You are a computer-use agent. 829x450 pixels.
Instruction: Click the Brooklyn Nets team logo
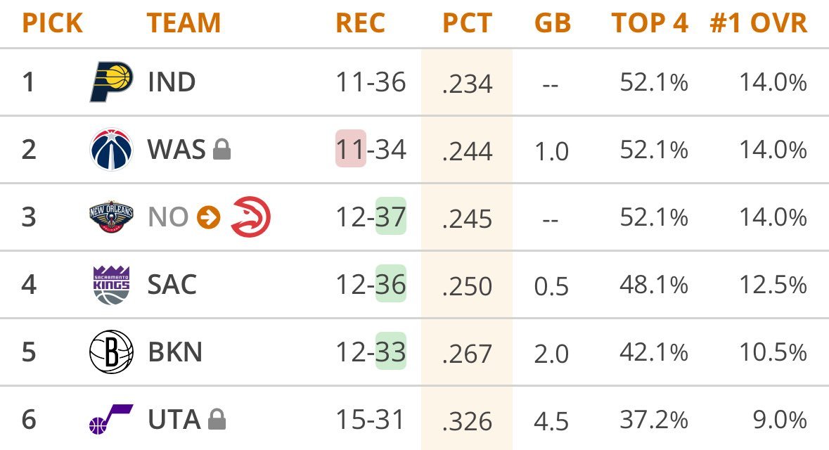point(111,352)
